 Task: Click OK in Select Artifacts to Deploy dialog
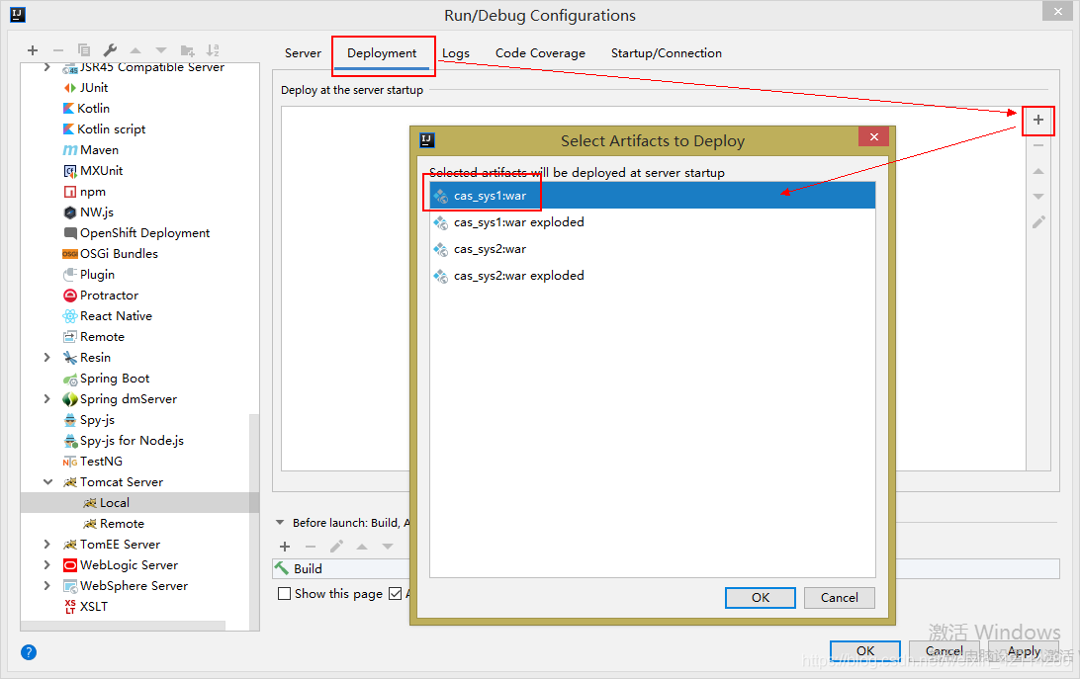point(761,598)
